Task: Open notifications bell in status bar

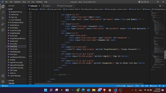Action: (163, 86)
